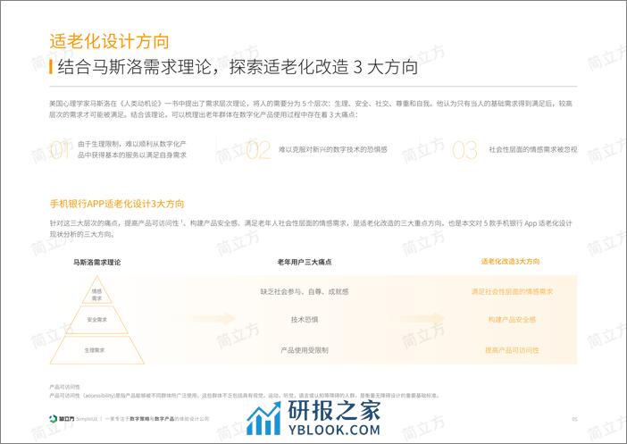Click the page number 05
This screenshot has height=444, width=627.
[574, 419]
